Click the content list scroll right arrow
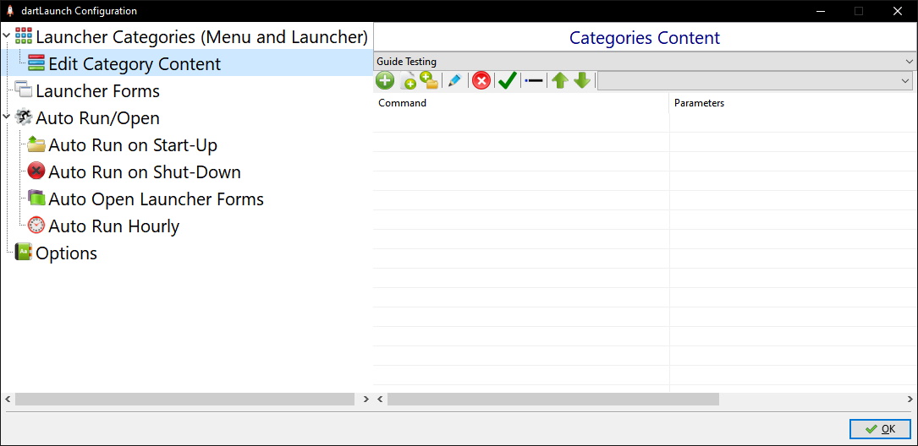This screenshot has height=446, width=918. [x=910, y=399]
